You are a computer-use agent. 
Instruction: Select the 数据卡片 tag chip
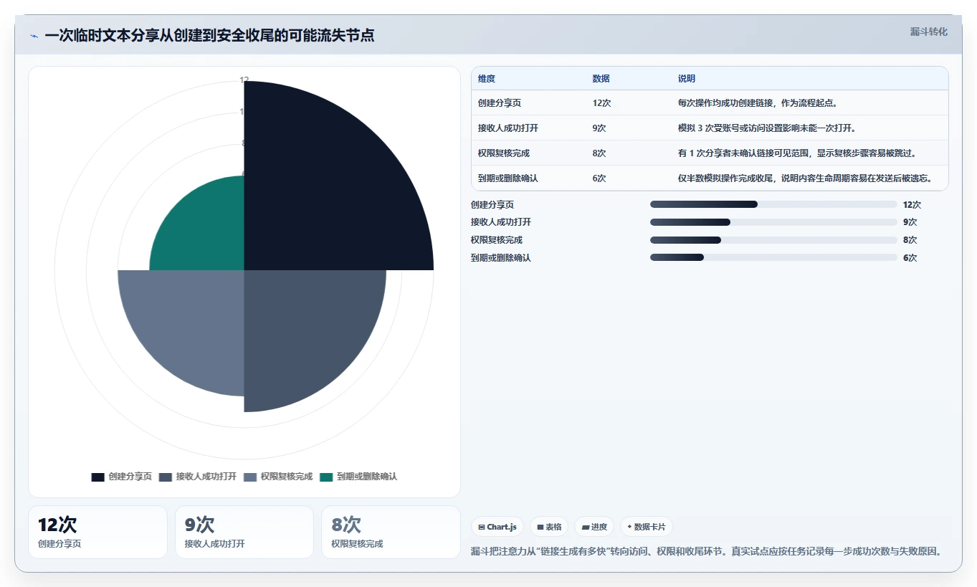pyautogui.click(x=646, y=527)
